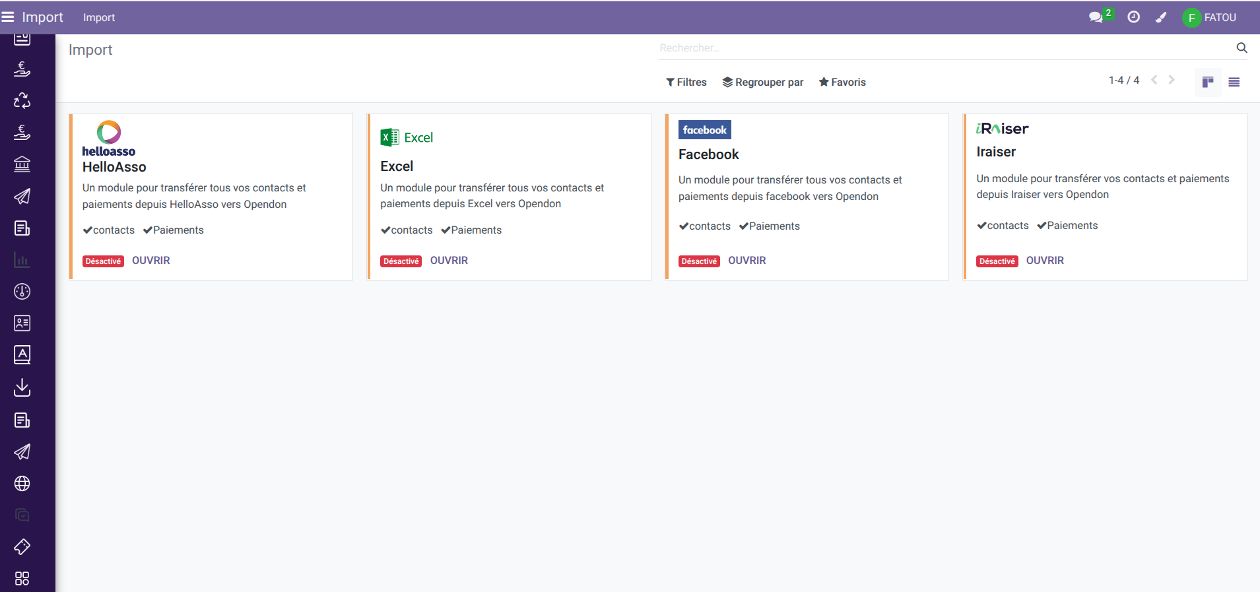Image resolution: width=1260 pixels, height=592 pixels.
Task: Click OUVRIR on the HelloAsso card
Action: (151, 261)
